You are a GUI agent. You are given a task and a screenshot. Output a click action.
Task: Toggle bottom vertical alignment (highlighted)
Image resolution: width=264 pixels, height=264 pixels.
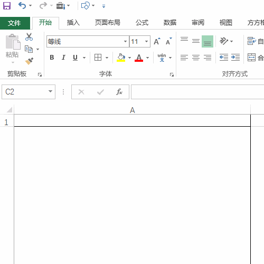tap(208, 41)
